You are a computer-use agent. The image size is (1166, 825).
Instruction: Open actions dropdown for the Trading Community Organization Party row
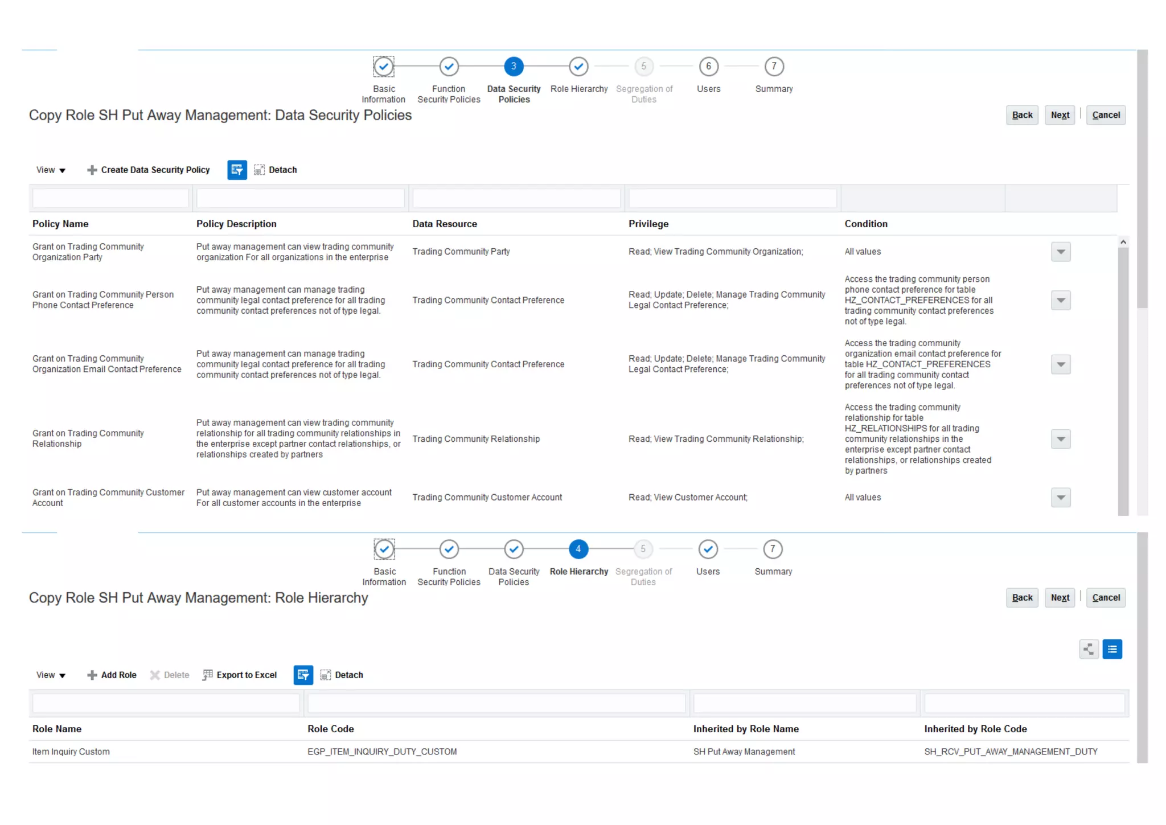coord(1061,252)
